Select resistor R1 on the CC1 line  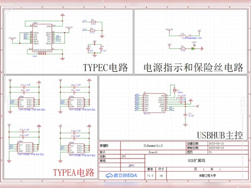pos(94,22)
